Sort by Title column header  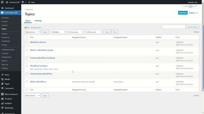pos(32,37)
